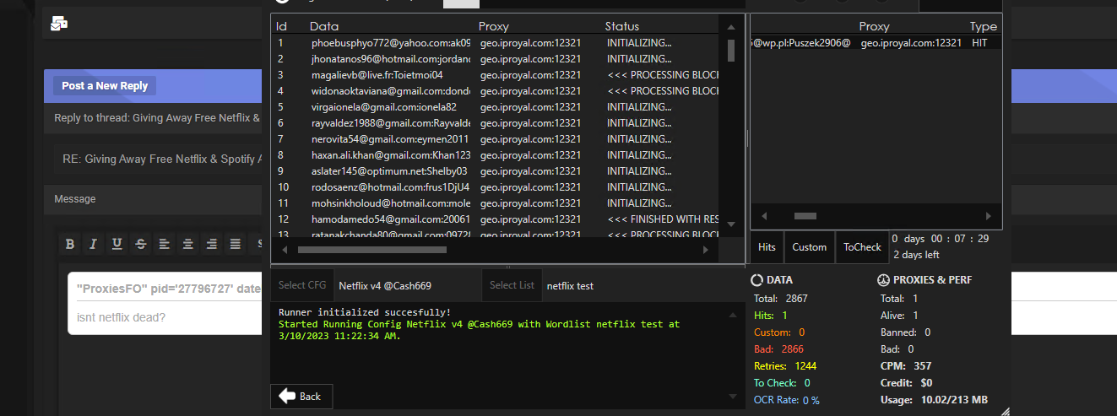Select row 1 in the runner data list

(496, 42)
